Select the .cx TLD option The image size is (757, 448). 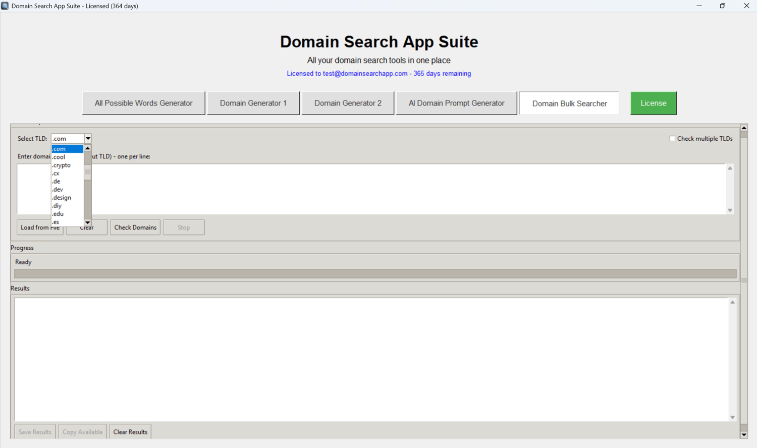[x=67, y=173]
